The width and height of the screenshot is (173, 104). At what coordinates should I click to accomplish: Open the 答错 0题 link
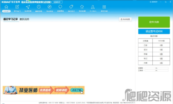pyautogui.click(x=161, y=54)
